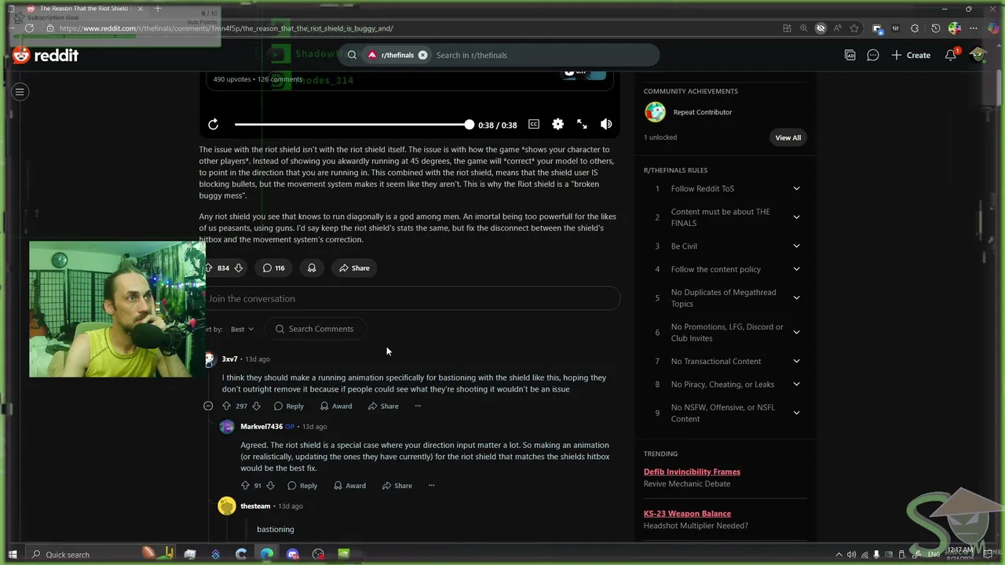Open the Best sort dropdown
This screenshot has height=565, width=1005.
pos(242,329)
